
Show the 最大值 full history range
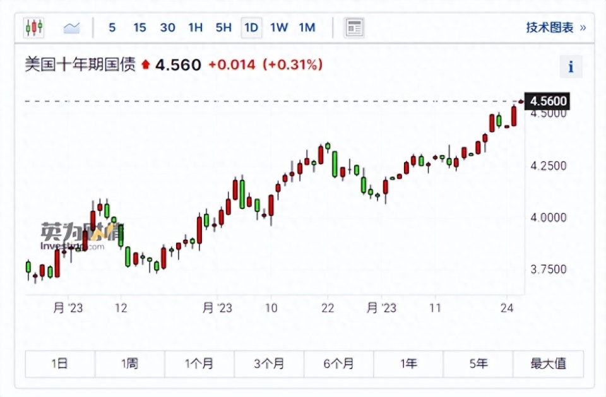[x=549, y=364]
